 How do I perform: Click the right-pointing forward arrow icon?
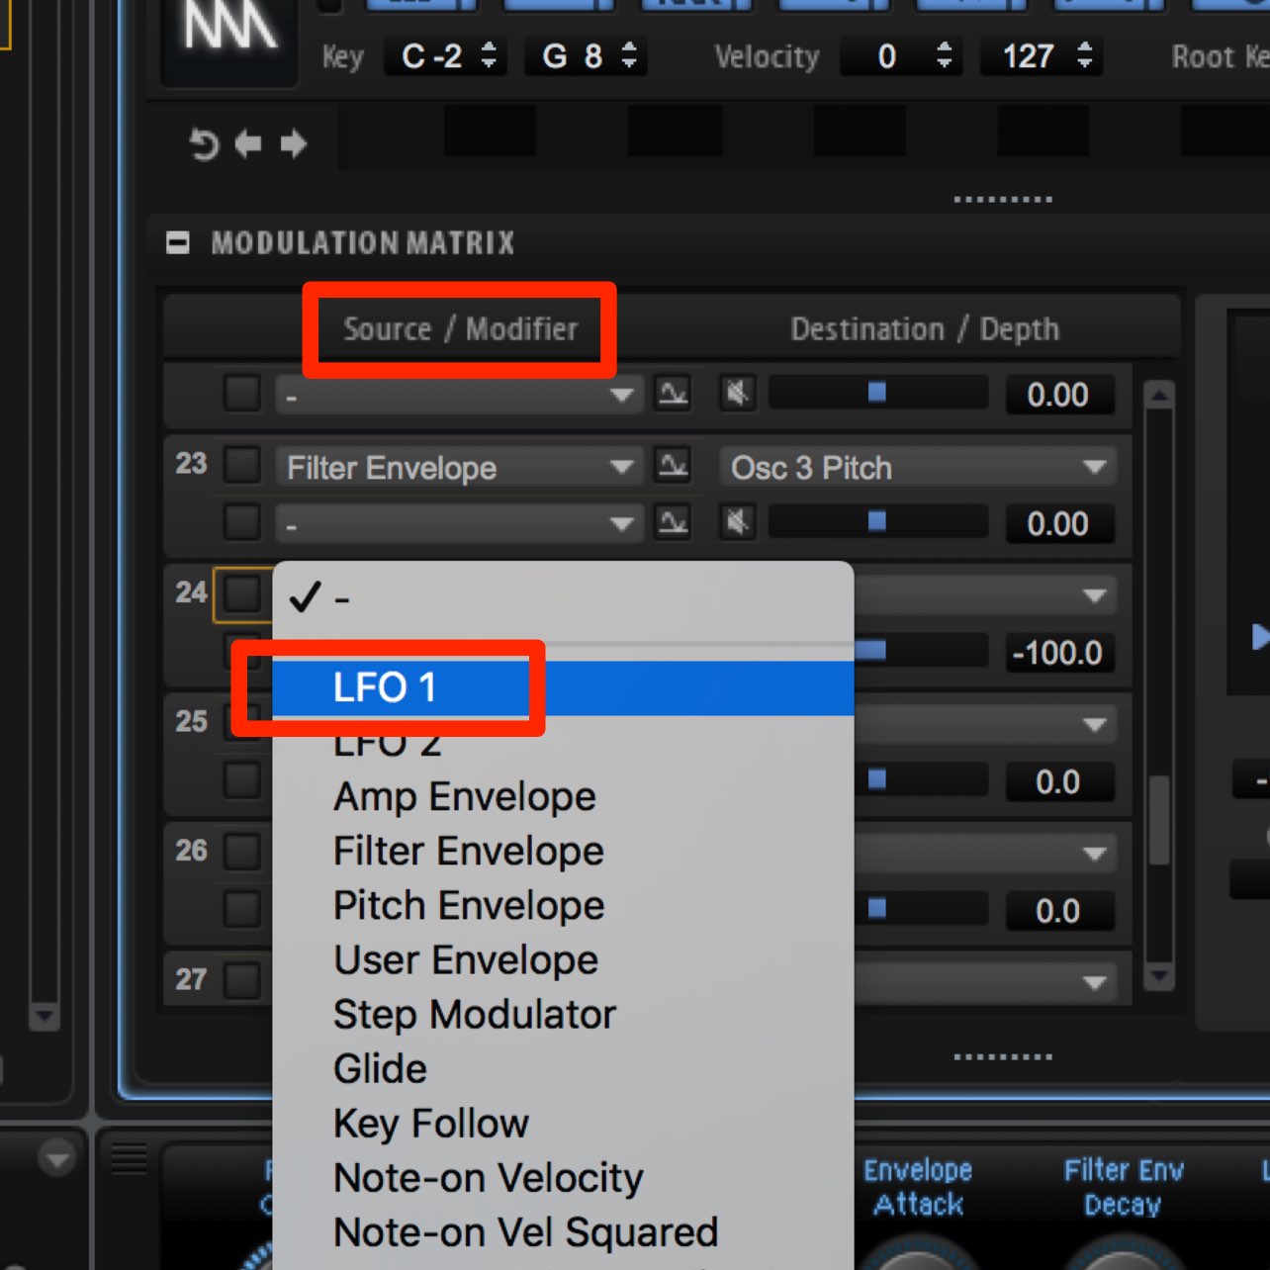tap(293, 144)
